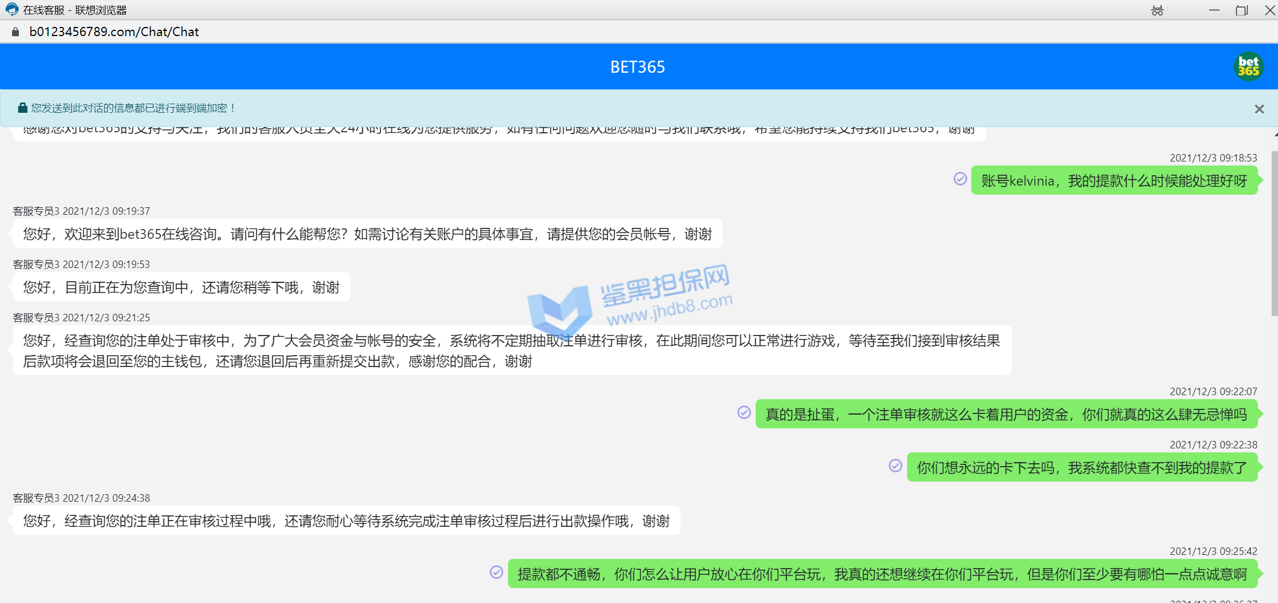Click the bet365 round logo icon
The height and width of the screenshot is (603, 1278).
click(x=1248, y=66)
